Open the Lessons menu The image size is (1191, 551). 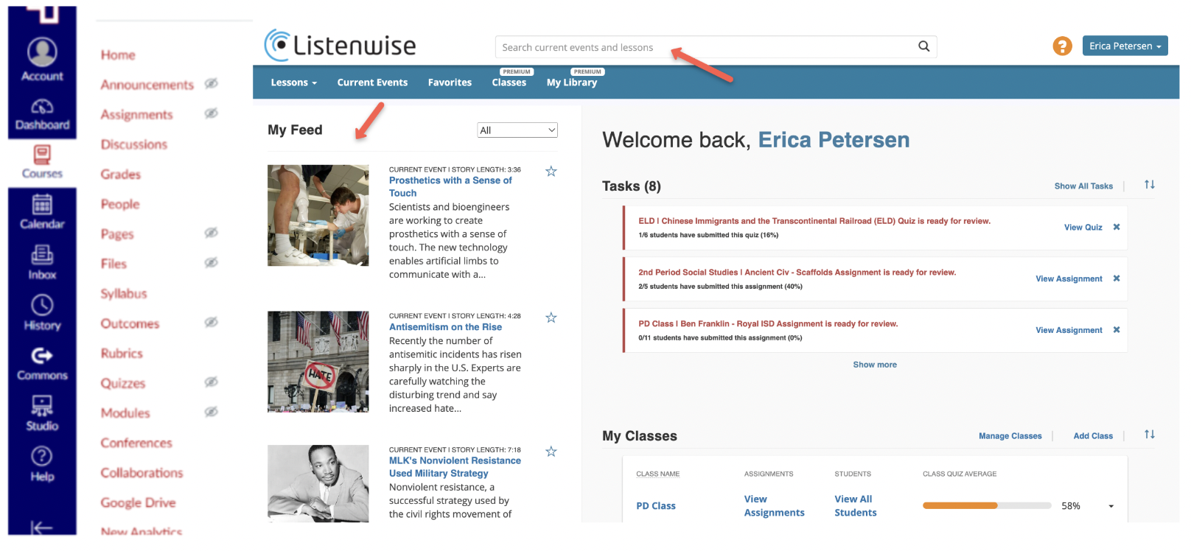[293, 83]
